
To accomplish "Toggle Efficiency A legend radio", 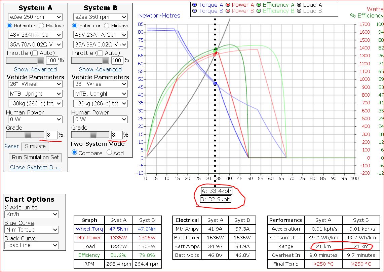I will 259,5.
